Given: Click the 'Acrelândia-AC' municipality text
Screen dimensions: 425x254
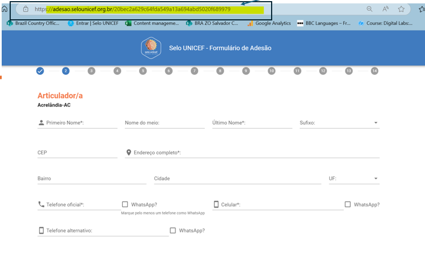Looking at the screenshot, I should point(54,105).
